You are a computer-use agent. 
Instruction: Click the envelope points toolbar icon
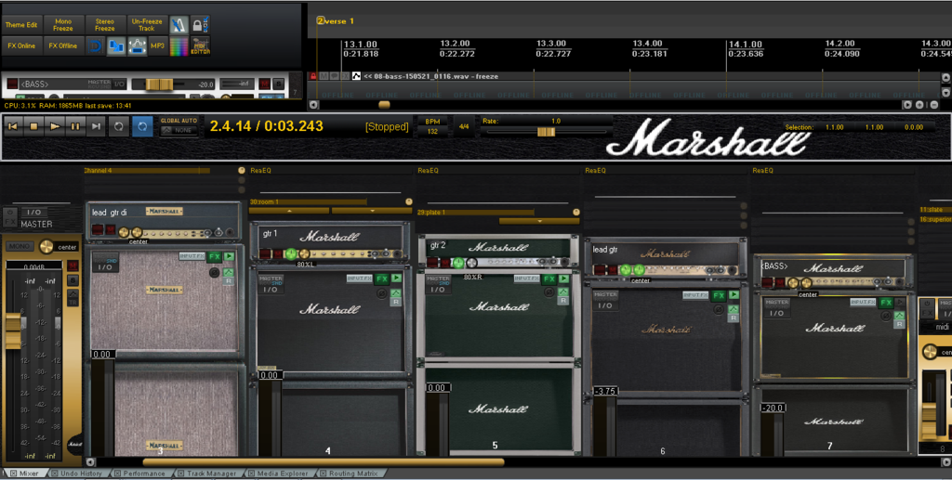point(138,46)
